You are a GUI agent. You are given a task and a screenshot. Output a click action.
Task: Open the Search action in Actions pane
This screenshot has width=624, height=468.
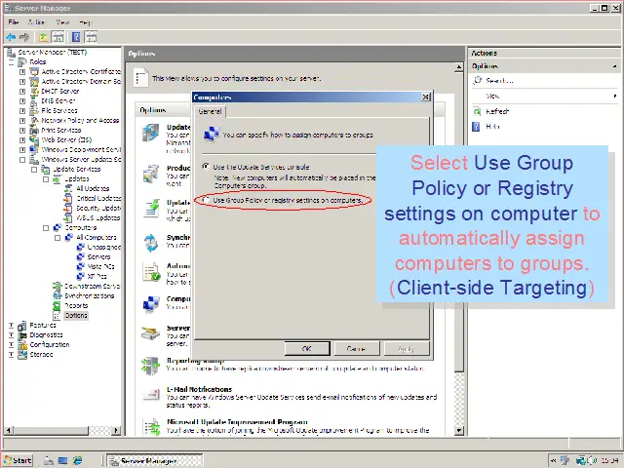point(499,80)
